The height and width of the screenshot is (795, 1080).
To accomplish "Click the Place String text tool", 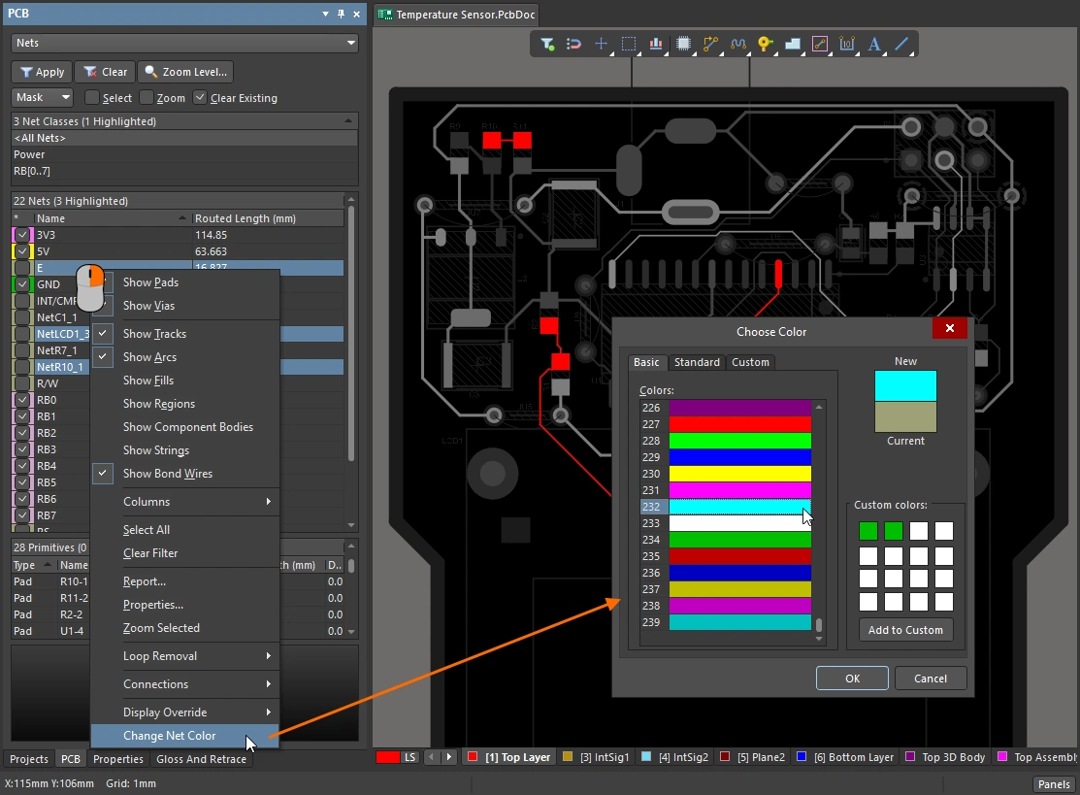I will tap(874, 44).
